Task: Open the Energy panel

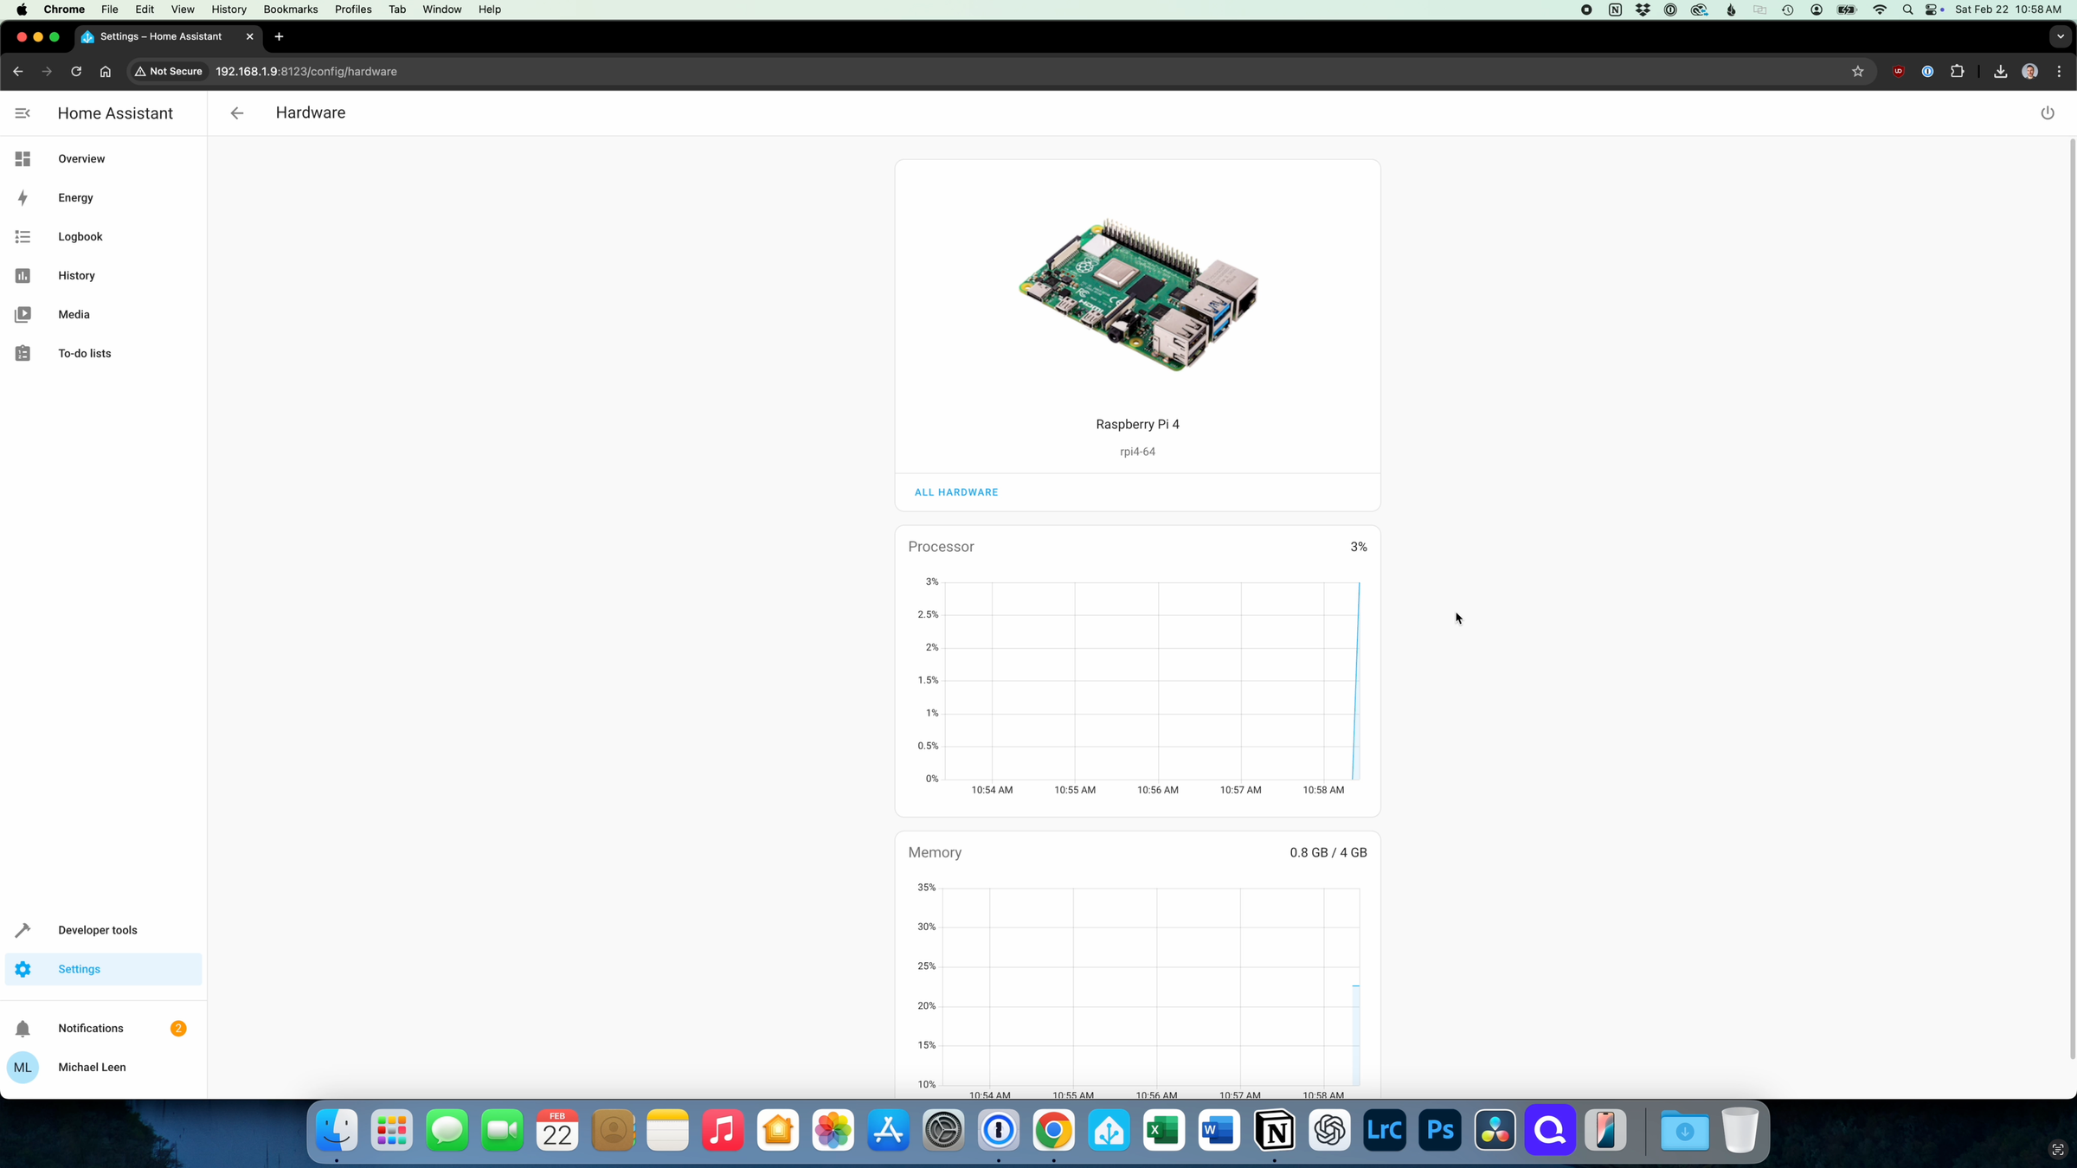Action: coord(75,198)
